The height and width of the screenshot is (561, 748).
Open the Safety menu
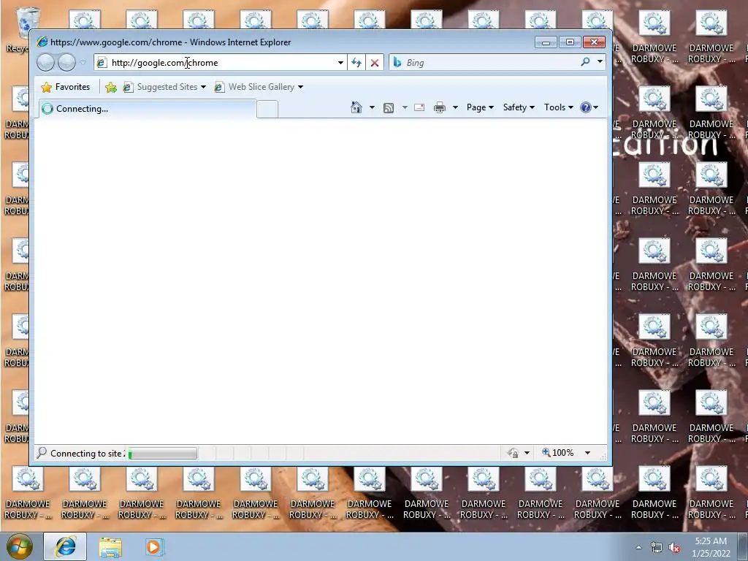click(x=519, y=107)
